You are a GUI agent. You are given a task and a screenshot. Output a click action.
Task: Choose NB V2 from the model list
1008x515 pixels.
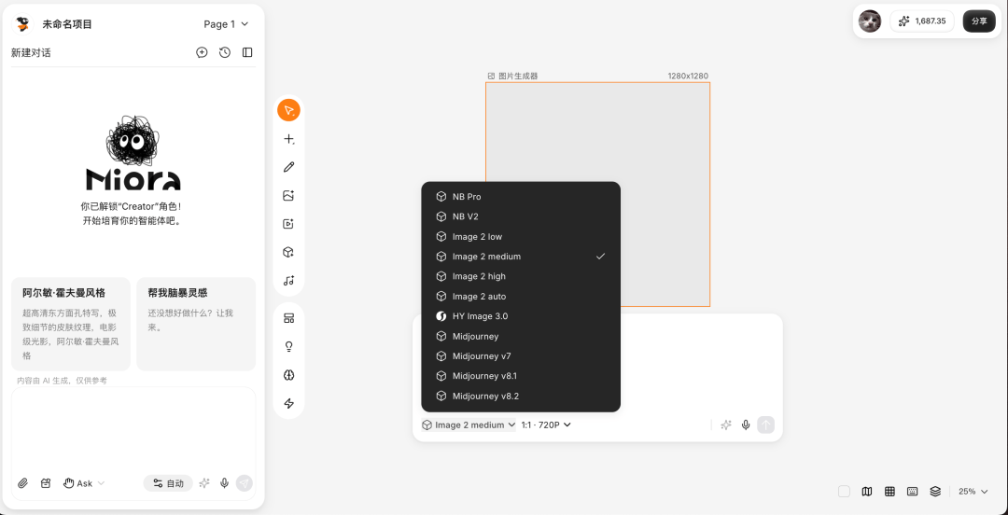click(521, 216)
